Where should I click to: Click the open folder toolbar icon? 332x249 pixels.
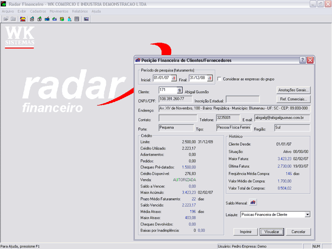click(x=6, y=19)
